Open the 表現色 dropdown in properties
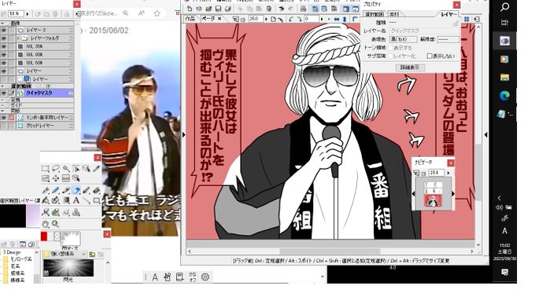This screenshot has height=300, width=535. click(404, 39)
